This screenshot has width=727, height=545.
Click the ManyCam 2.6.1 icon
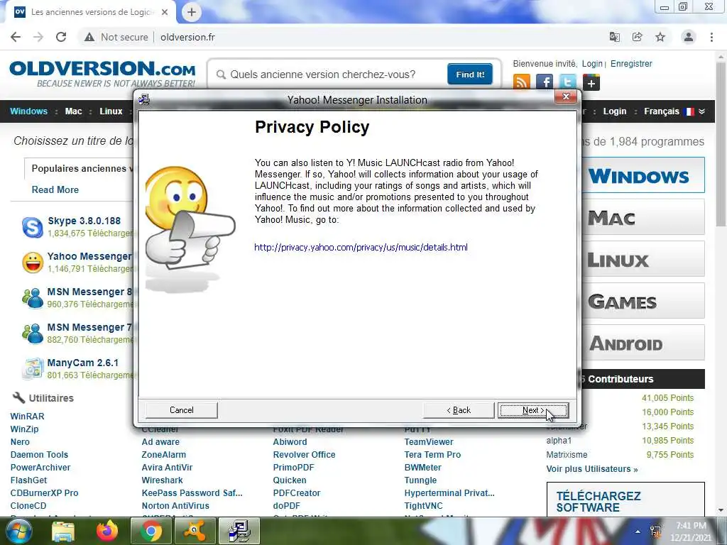point(33,369)
